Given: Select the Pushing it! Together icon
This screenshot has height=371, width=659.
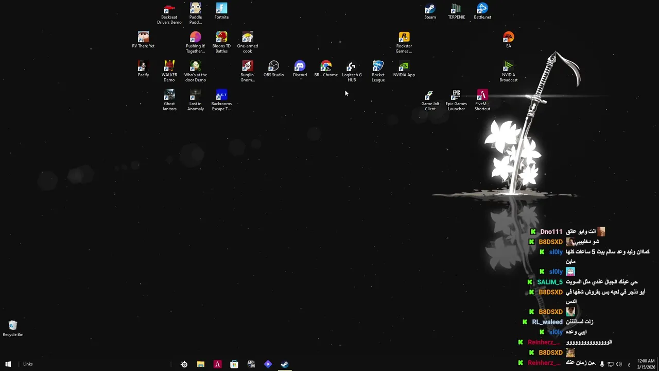Looking at the screenshot, I should click(196, 43).
